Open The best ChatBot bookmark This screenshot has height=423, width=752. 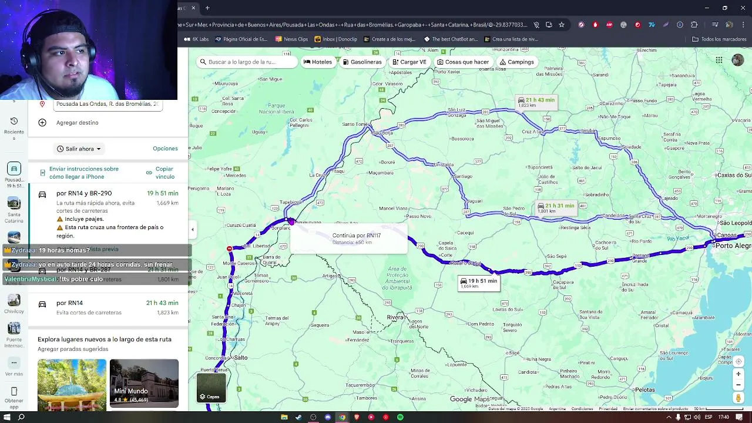click(451, 39)
